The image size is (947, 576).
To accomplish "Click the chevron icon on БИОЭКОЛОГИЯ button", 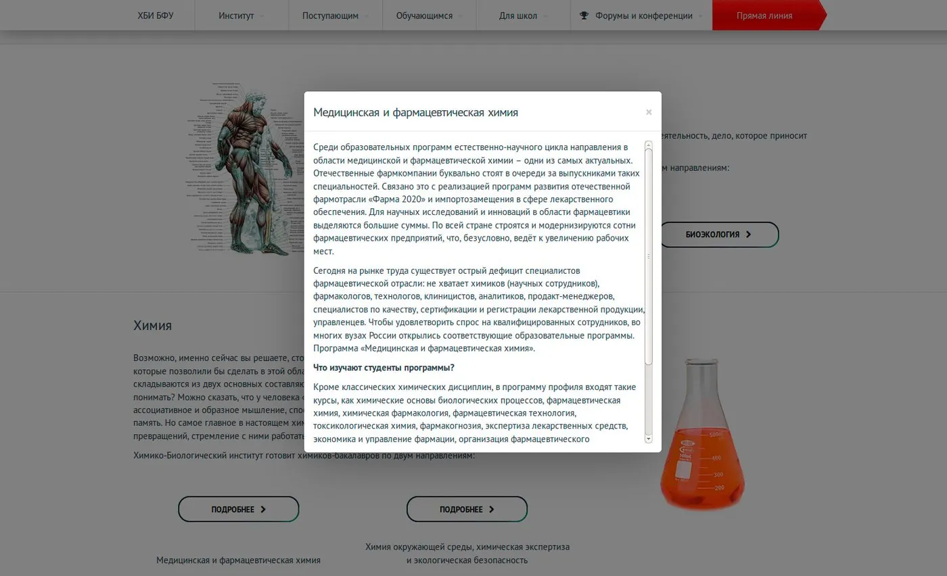I will click(x=748, y=235).
